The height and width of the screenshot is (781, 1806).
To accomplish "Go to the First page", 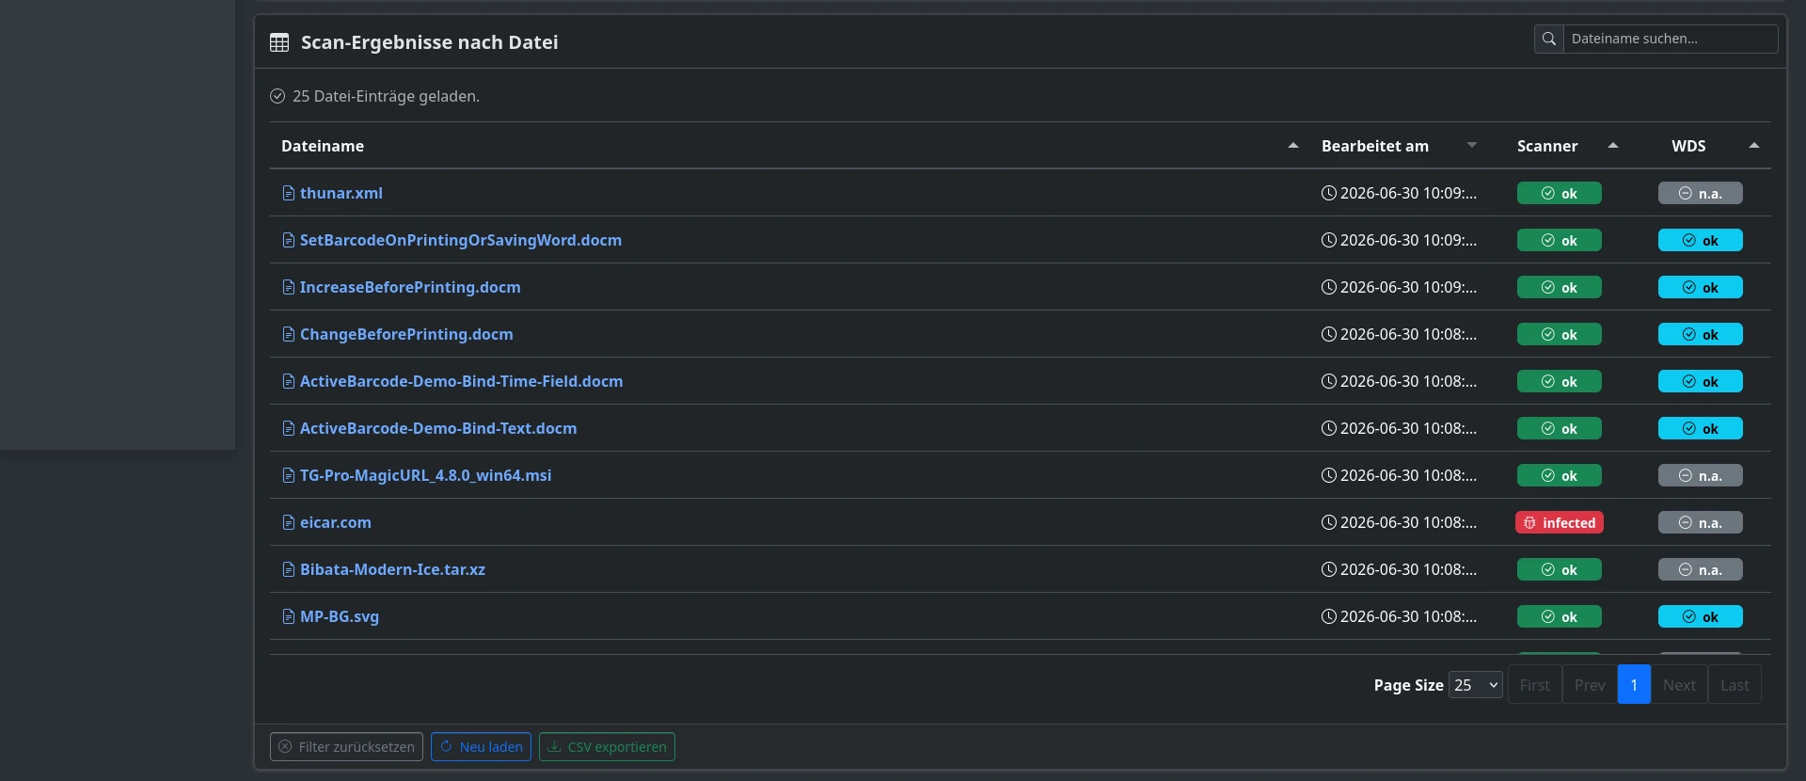I will point(1535,685).
